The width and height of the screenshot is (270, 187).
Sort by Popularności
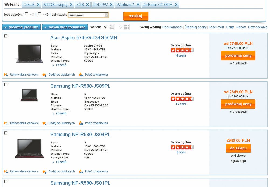click(x=172, y=27)
